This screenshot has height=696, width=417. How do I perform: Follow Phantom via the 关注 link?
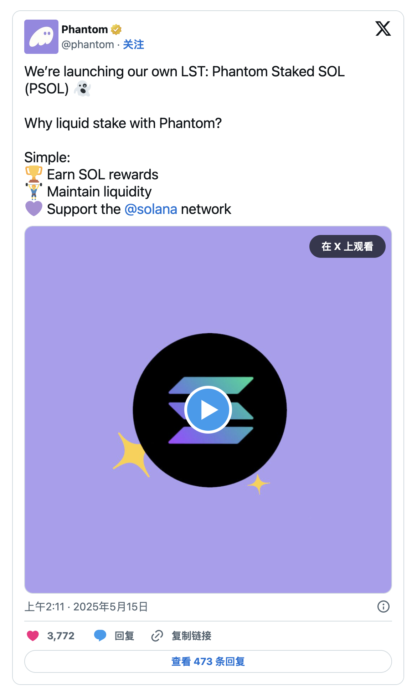(134, 45)
